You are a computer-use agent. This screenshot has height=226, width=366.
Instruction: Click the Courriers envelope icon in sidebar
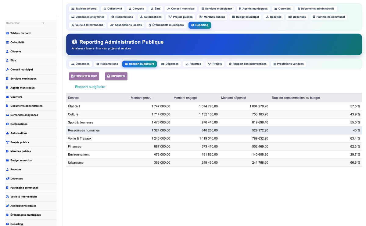pos(7,97)
